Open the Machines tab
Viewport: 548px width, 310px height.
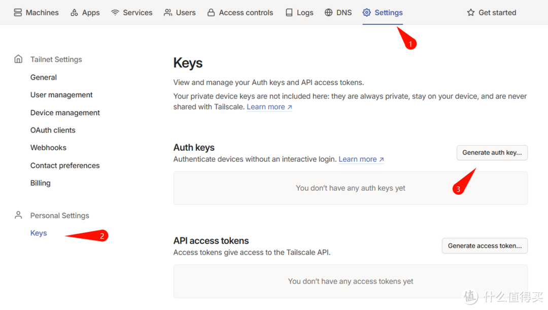tap(36, 13)
